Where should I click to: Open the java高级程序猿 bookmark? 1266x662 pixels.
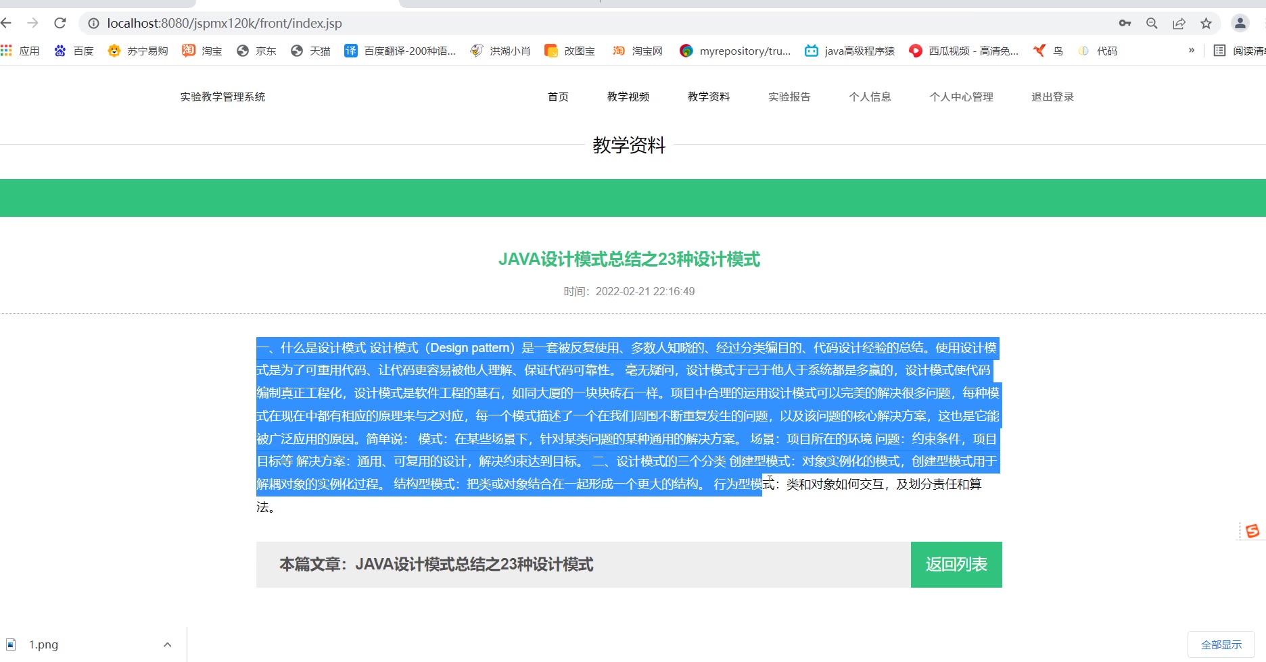[x=849, y=51]
